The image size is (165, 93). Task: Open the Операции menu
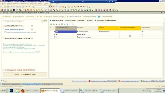click(x=16, y=4)
